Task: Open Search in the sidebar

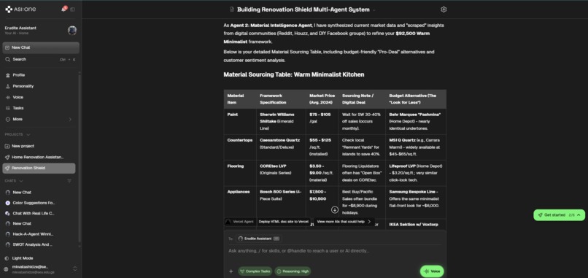Action: pos(41,59)
